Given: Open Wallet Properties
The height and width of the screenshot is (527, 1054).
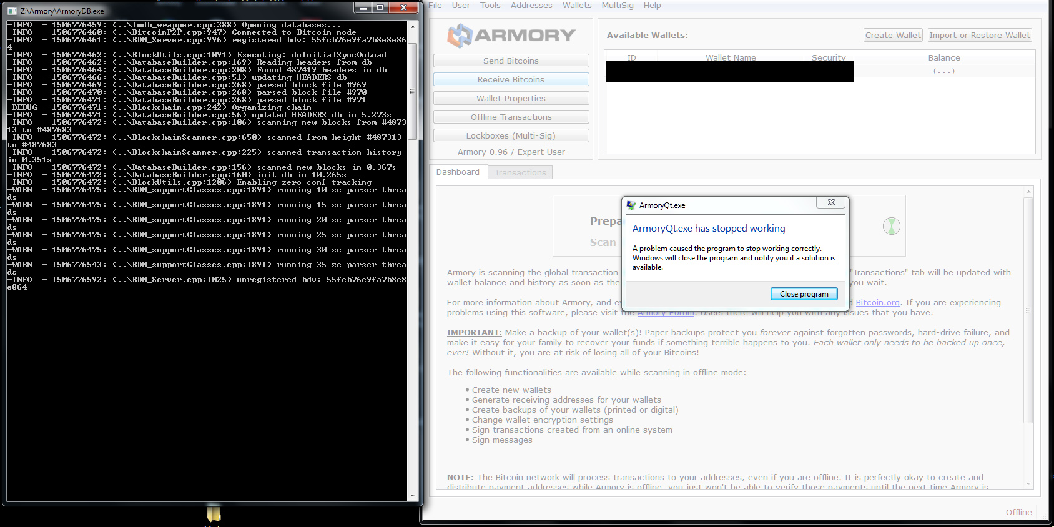Looking at the screenshot, I should click(511, 98).
